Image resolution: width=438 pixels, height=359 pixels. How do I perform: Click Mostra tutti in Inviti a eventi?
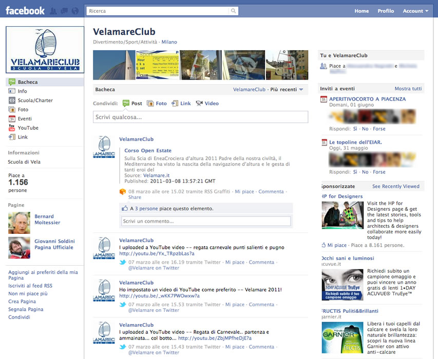point(408,88)
